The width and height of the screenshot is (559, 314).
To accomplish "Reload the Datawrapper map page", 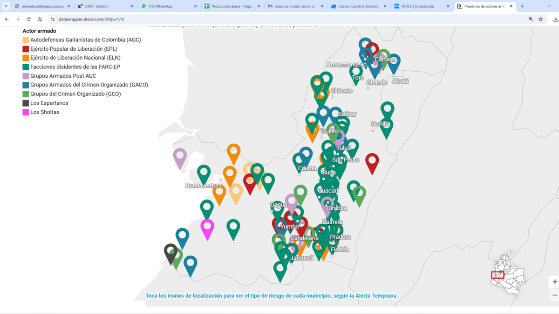I will coord(29,20).
